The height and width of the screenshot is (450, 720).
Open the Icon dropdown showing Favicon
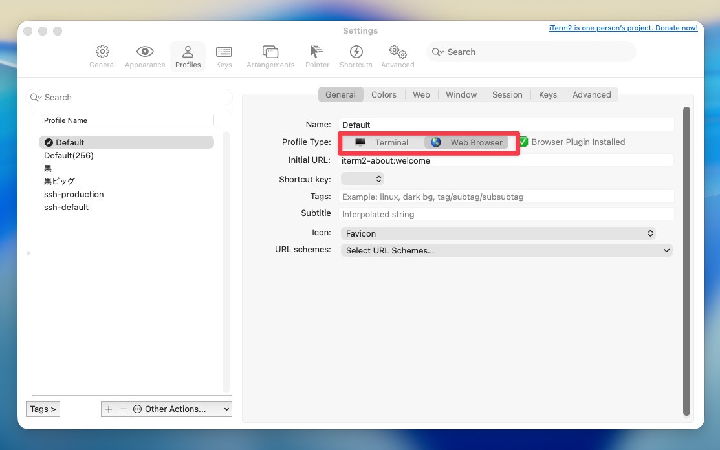498,233
